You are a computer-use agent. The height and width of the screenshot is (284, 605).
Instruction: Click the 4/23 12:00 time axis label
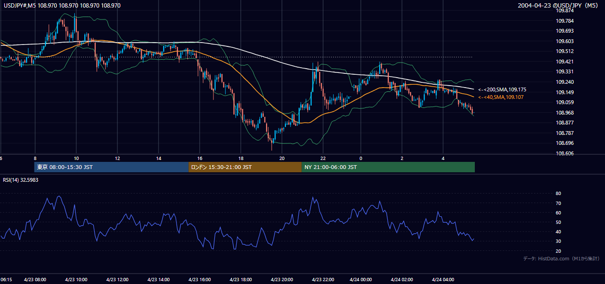(117, 280)
